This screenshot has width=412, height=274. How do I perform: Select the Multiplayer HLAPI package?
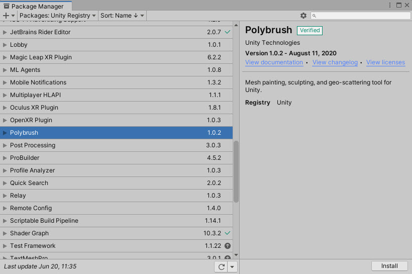click(116, 95)
